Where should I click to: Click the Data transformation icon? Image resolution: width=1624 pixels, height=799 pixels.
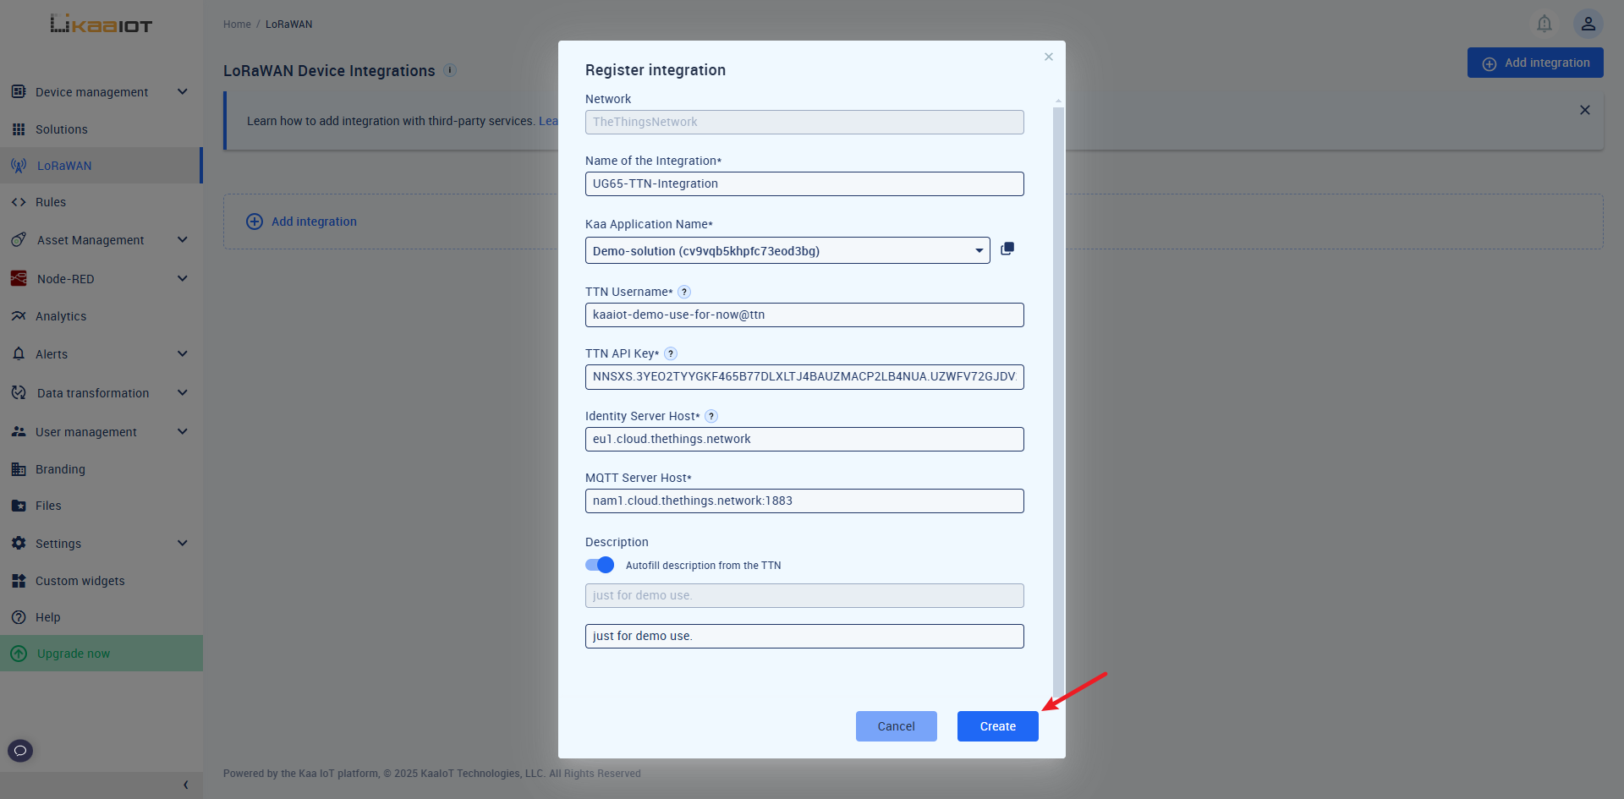click(19, 392)
